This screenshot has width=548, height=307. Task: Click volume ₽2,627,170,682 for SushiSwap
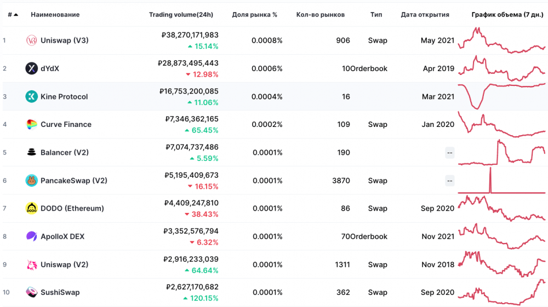pyautogui.click(x=192, y=287)
